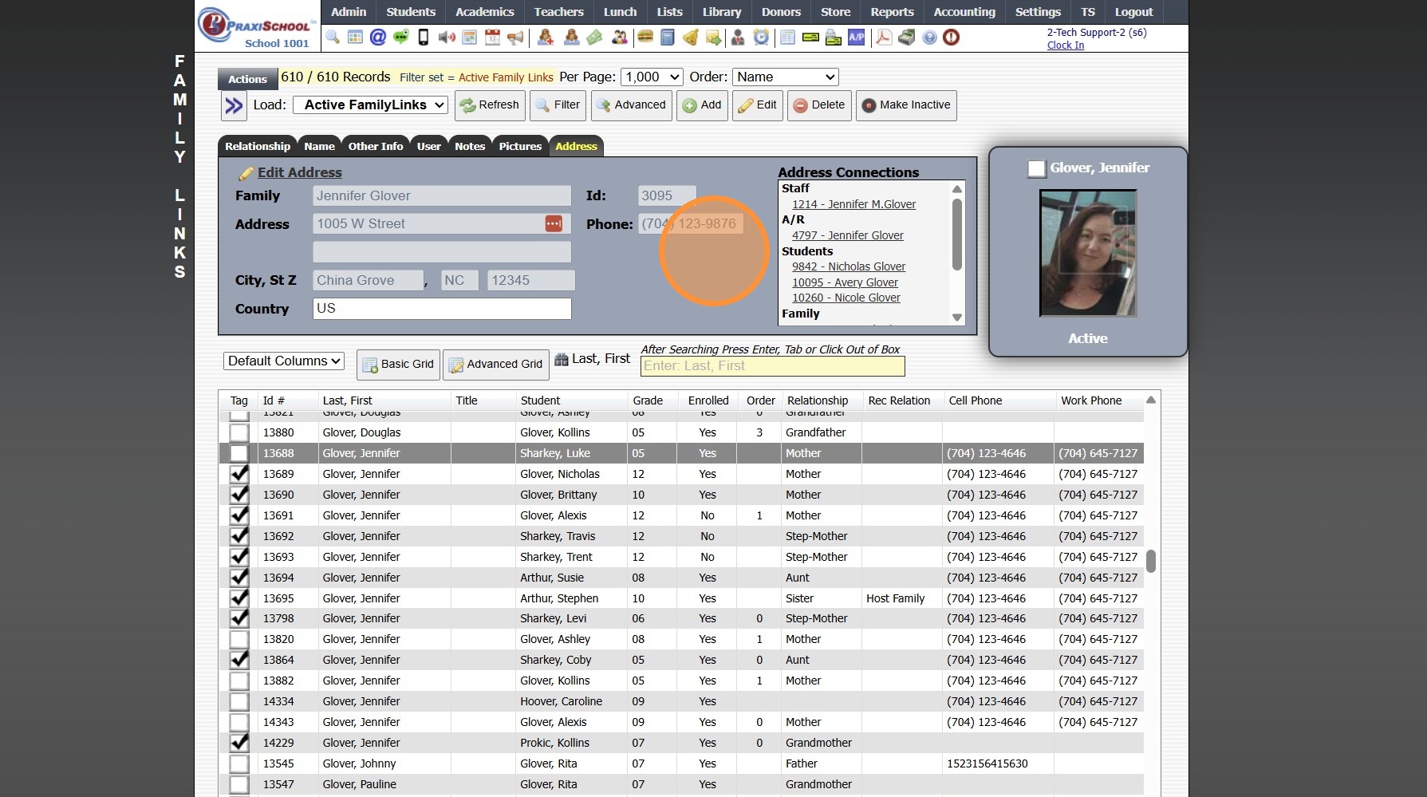Open the Accounting menu
Viewport: 1427px width, 797px height.
[964, 12]
